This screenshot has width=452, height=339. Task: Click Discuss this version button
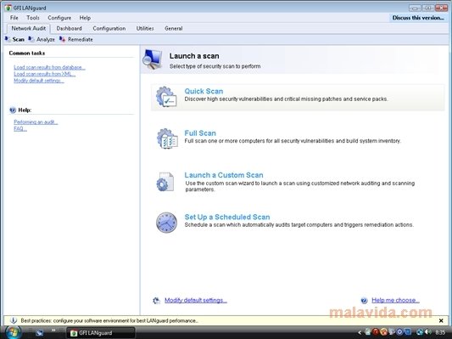click(418, 18)
